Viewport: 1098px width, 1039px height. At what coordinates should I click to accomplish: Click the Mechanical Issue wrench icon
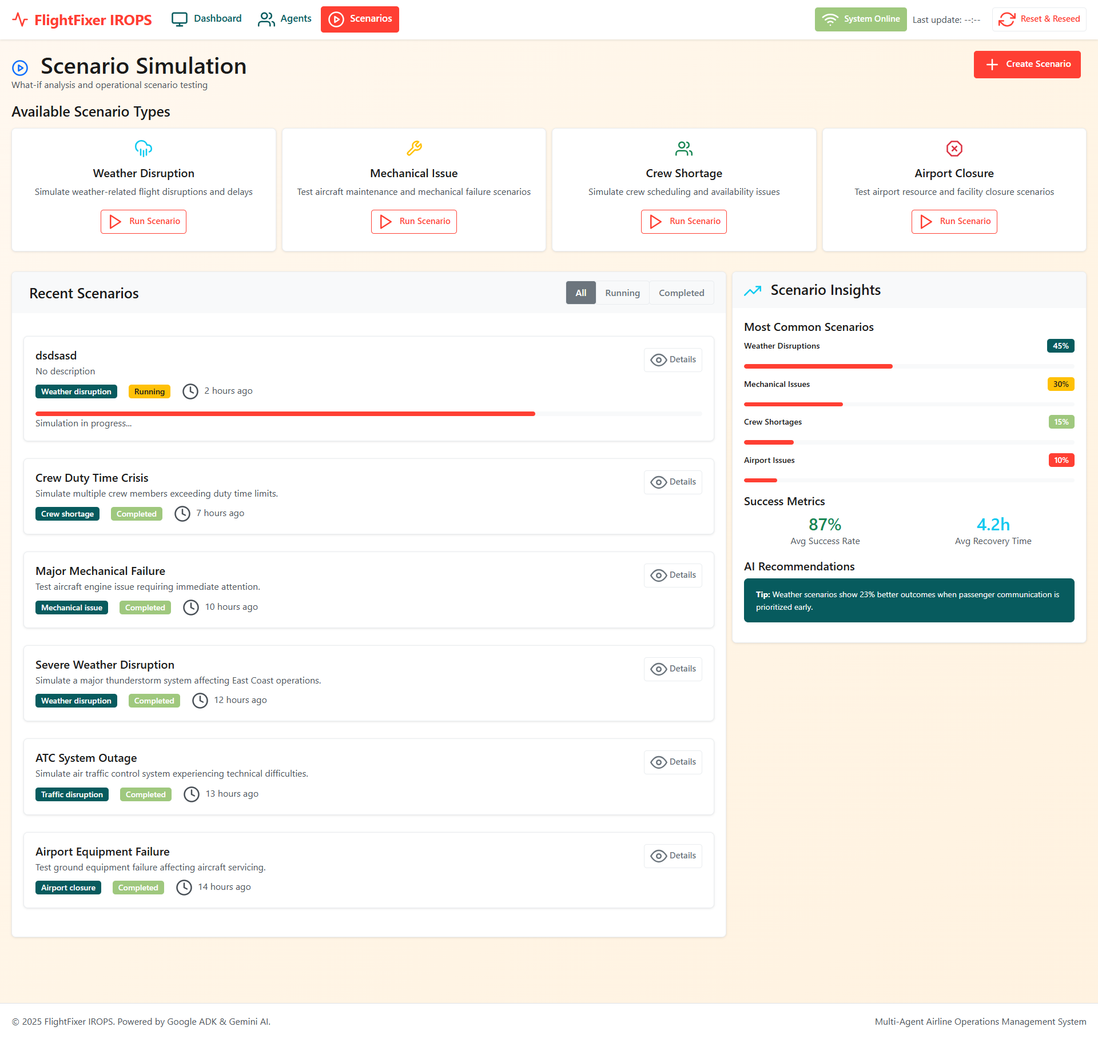tap(414, 149)
